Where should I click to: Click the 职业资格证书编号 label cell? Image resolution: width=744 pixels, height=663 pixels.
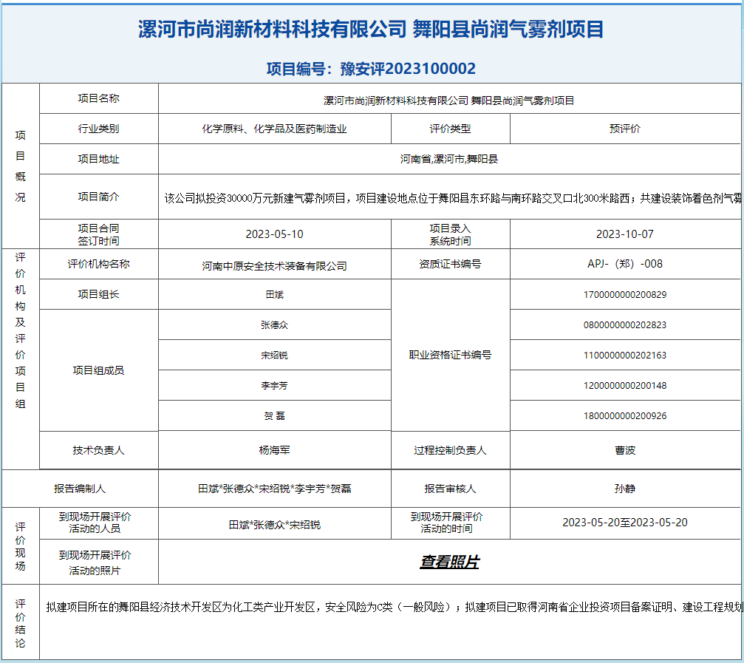tap(450, 355)
